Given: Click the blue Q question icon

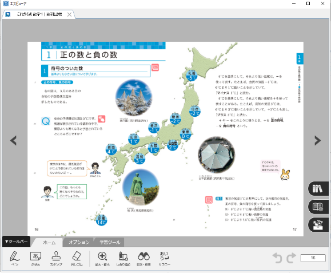Looking at the screenshot, I should click(x=46, y=121).
